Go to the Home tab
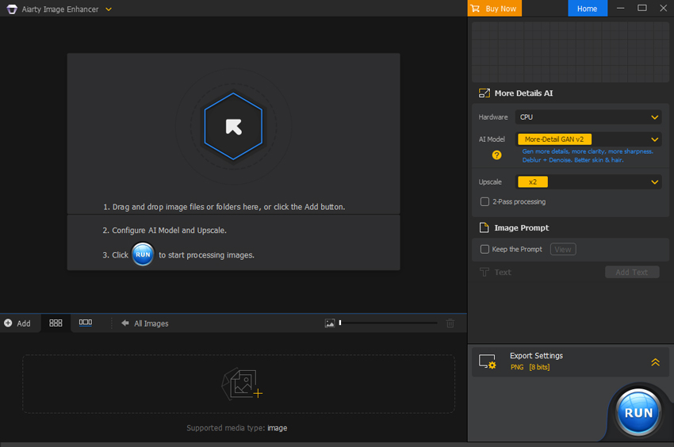This screenshot has width=674, height=447. tap(587, 9)
